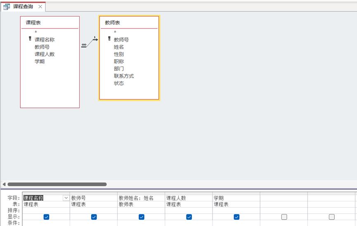
Task: Click the 教师号 field cell in design grid
Action: [x=94, y=198]
